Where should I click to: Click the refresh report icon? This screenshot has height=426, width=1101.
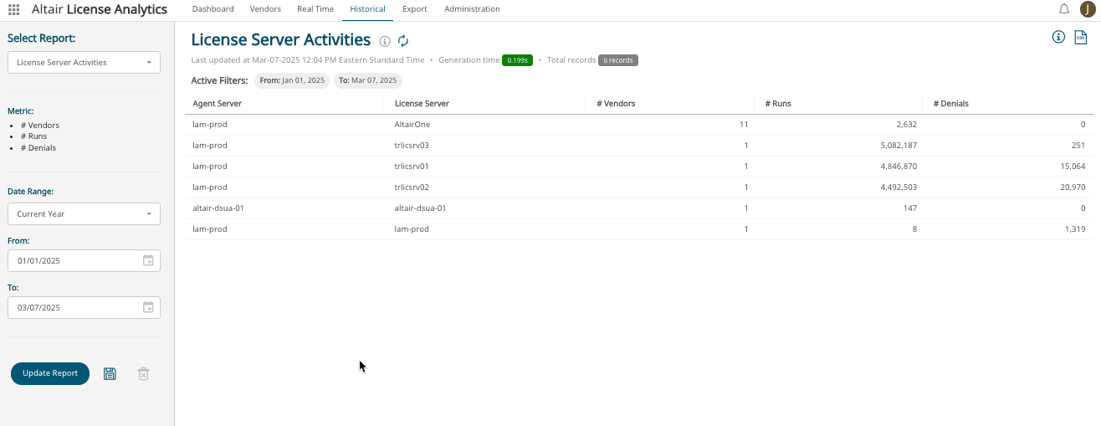tap(403, 41)
